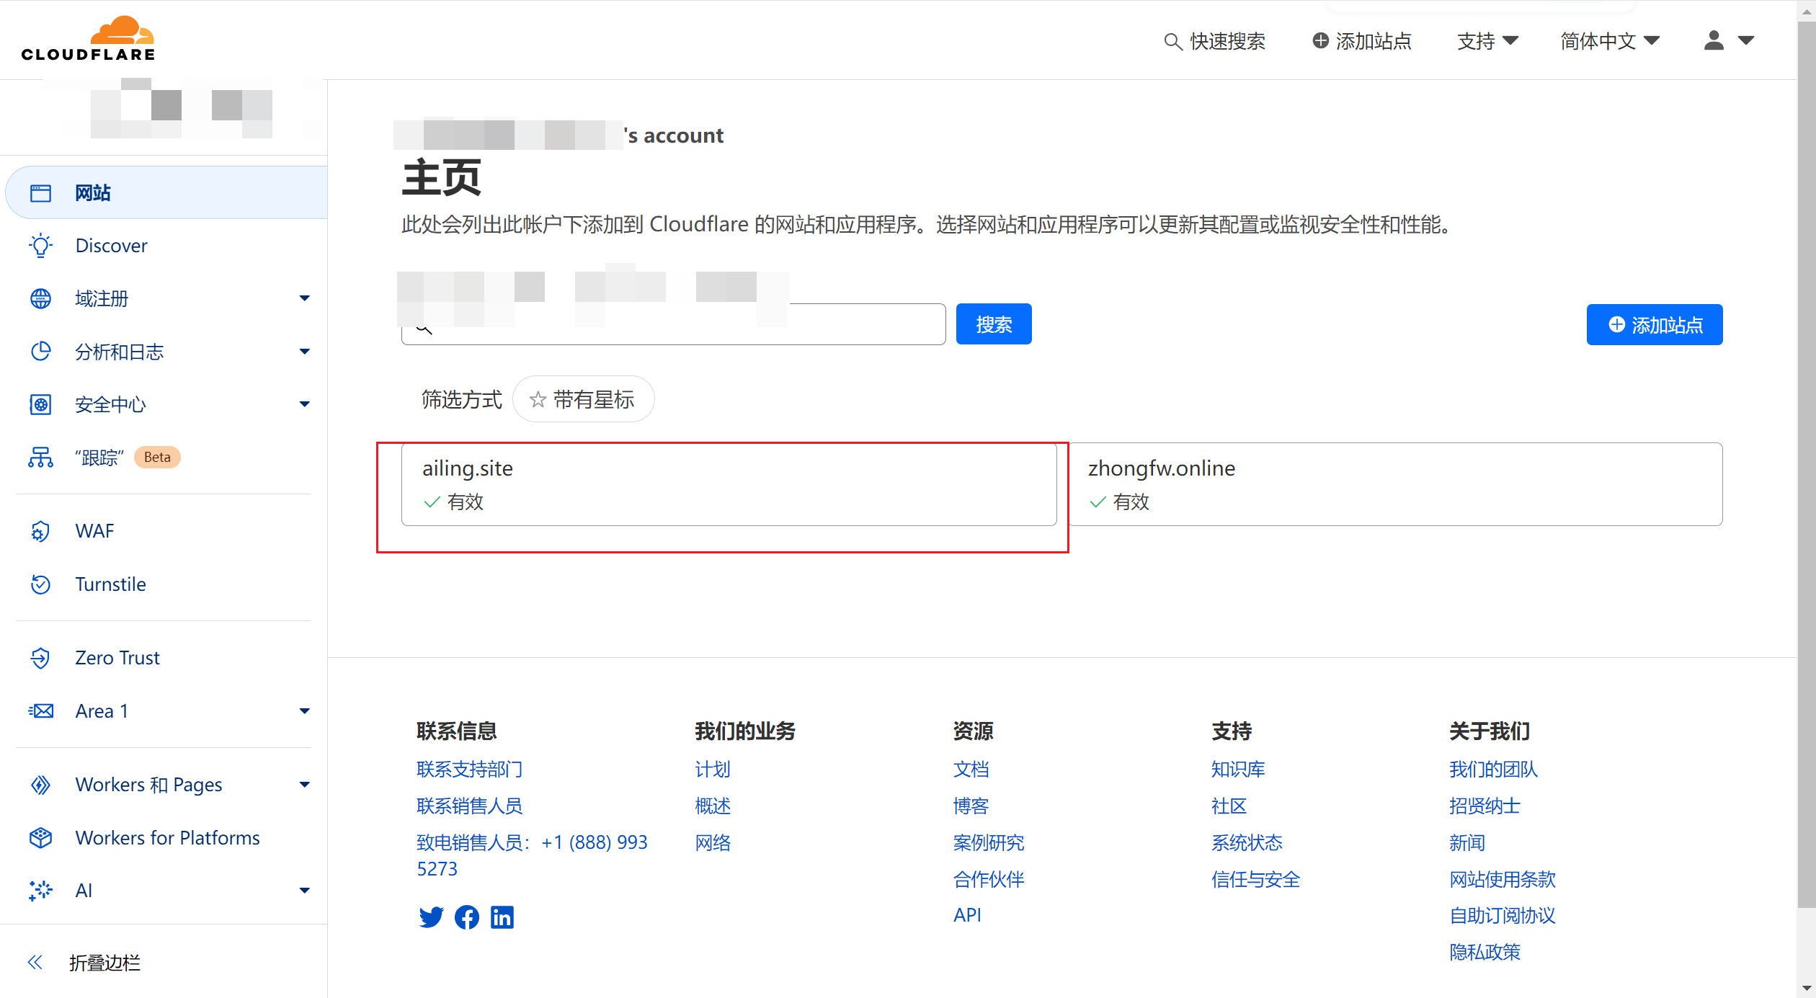Open the 简体中文 language dropdown
1816x998 pixels.
click(x=1610, y=41)
